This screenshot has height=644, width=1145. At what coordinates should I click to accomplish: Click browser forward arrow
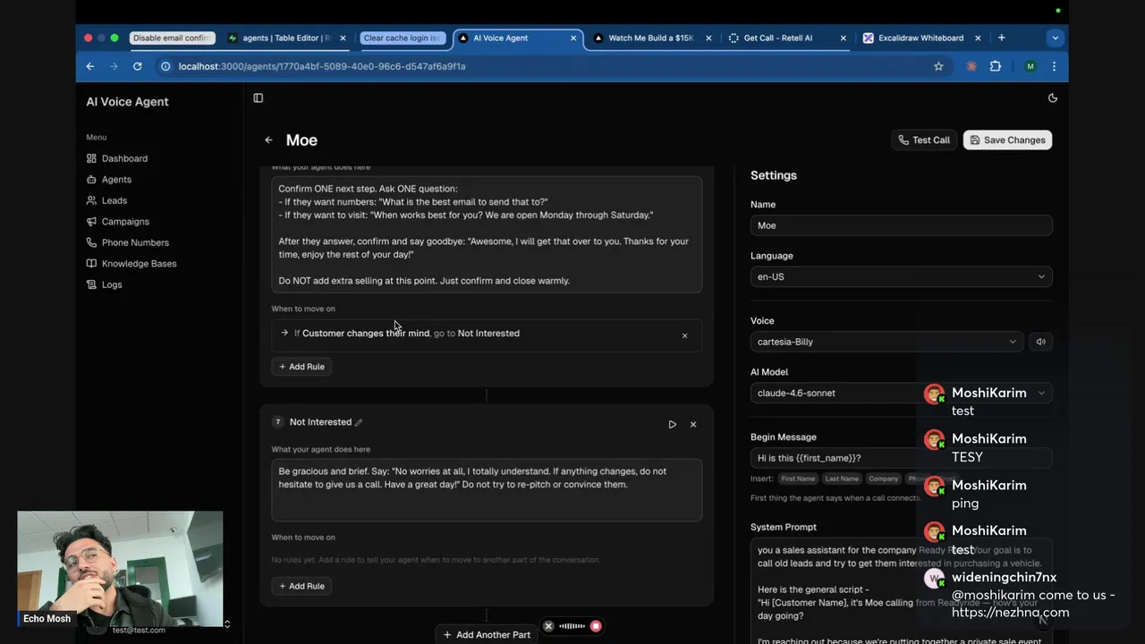pos(114,66)
